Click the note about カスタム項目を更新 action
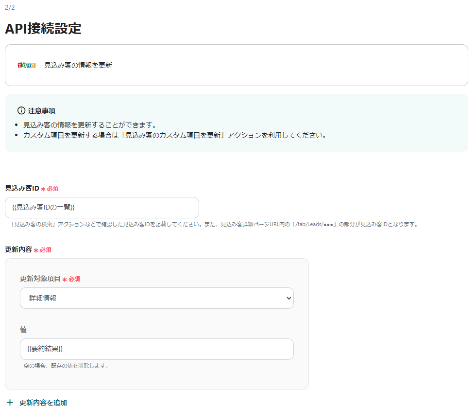 tap(174, 135)
